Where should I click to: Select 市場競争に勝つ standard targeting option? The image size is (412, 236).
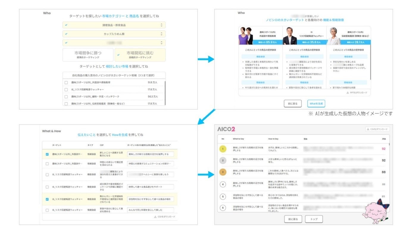point(88,55)
